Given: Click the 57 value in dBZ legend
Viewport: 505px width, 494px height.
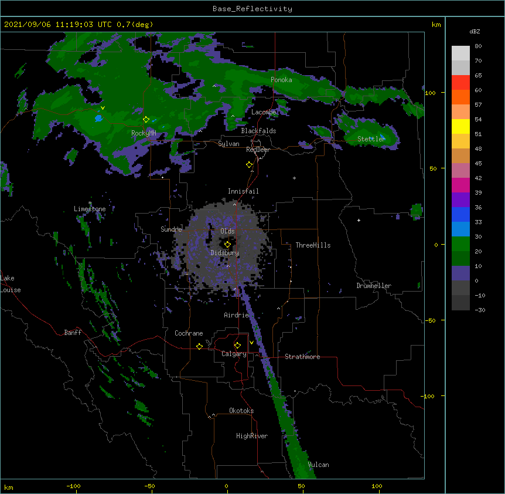Looking at the screenshot, I should point(478,105).
